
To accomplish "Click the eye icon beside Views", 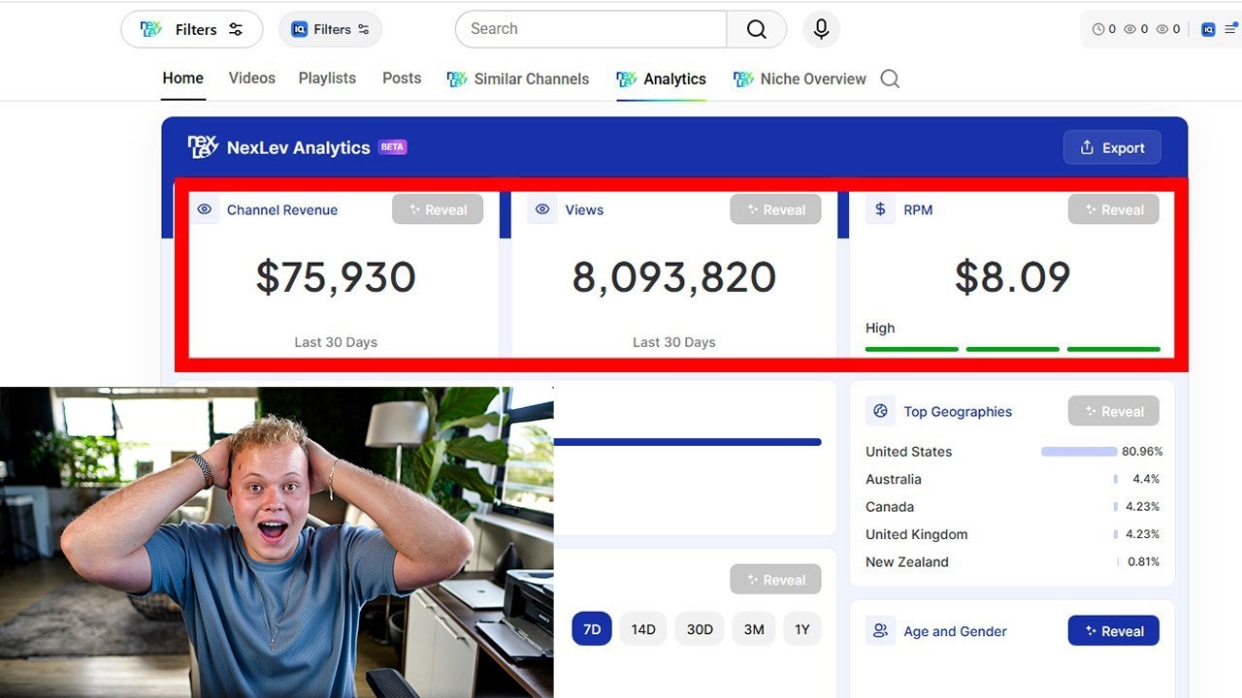I will tap(542, 209).
